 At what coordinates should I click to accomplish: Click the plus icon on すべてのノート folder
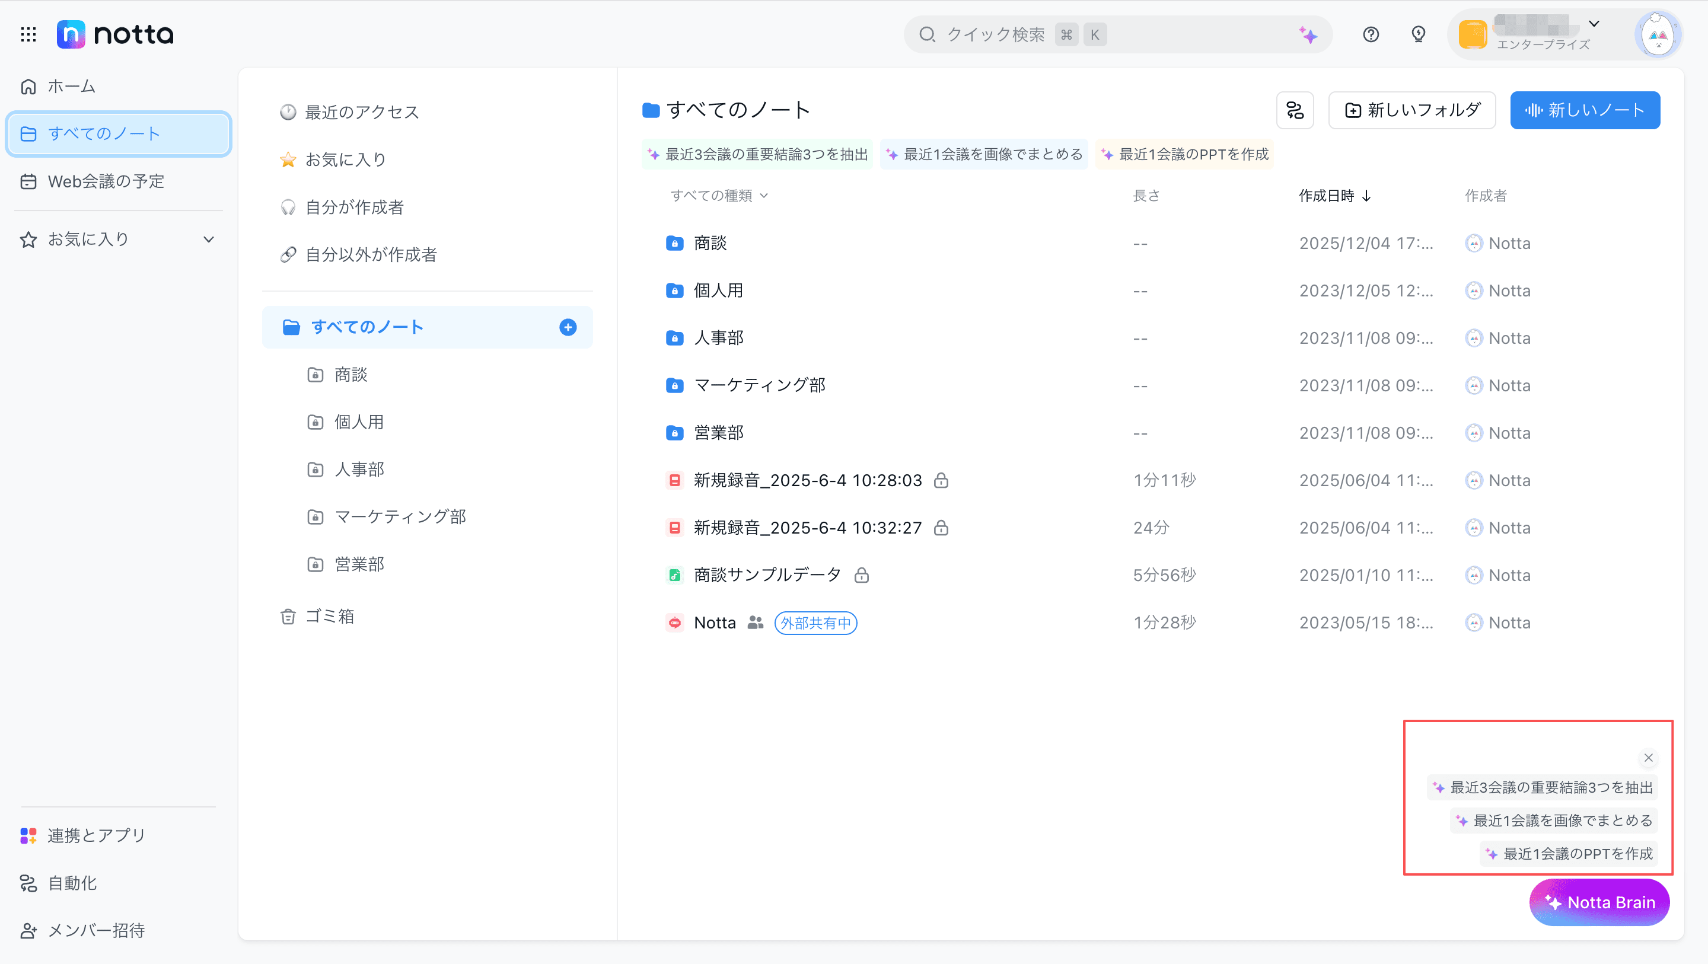pyautogui.click(x=568, y=327)
